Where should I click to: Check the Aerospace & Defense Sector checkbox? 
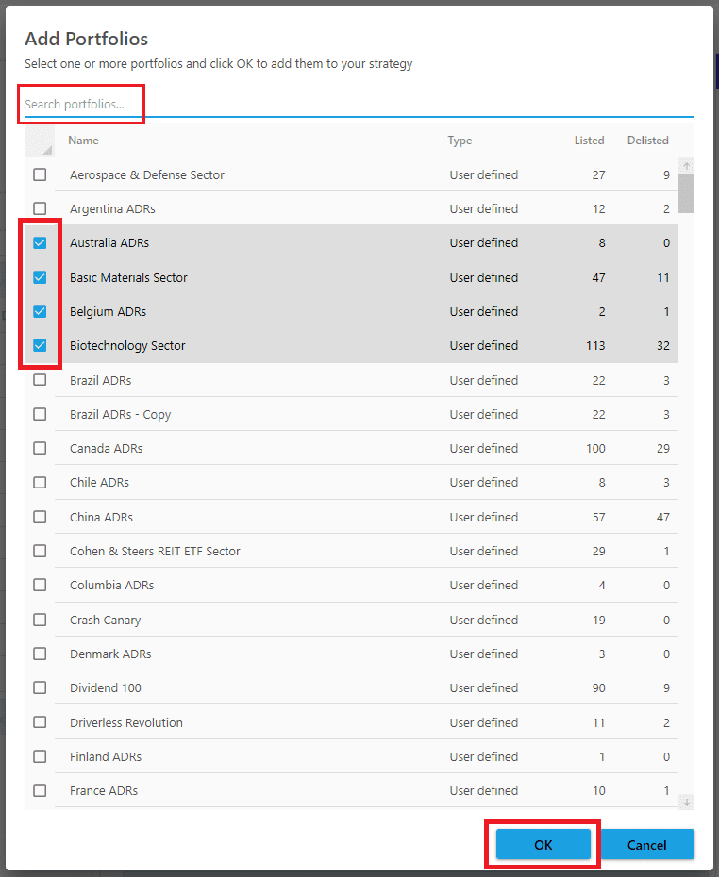40,174
